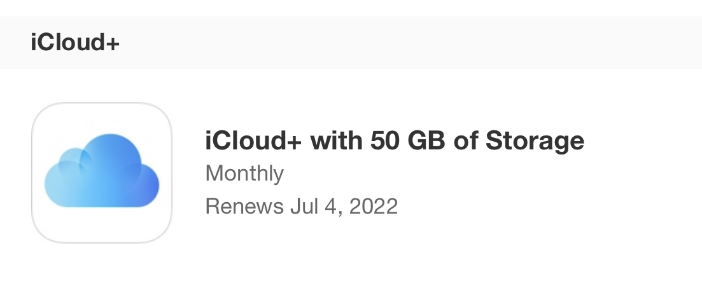Click the darker blue right lobe of the cloud
This screenshot has height=295, width=702.
click(143, 184)
